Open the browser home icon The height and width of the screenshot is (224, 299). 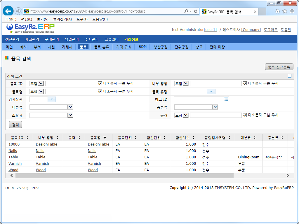[x=277, y=11]
